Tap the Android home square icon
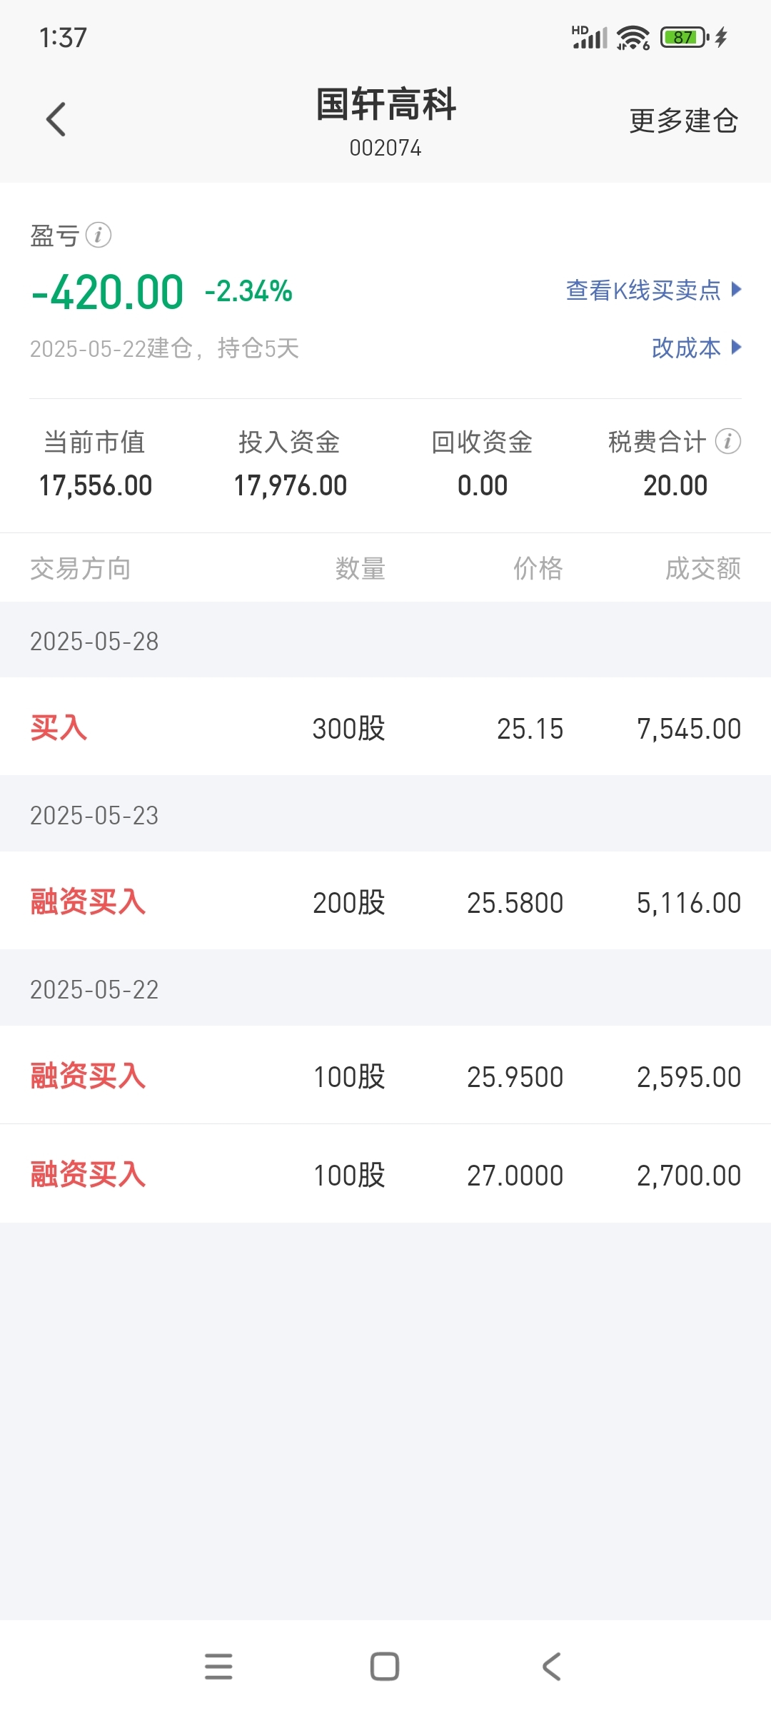Screen dimensions: 771x1713 385,1667
